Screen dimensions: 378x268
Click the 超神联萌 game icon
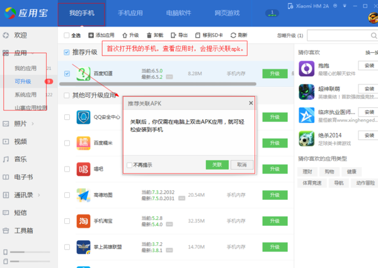pyautogui.click(x=307, y=92)
